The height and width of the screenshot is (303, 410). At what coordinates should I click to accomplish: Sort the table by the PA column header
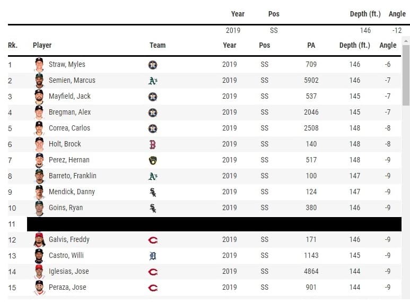coord(311,45)
